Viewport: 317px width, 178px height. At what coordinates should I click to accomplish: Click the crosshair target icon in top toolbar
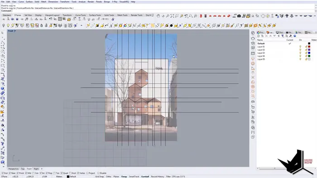[263, 16]
